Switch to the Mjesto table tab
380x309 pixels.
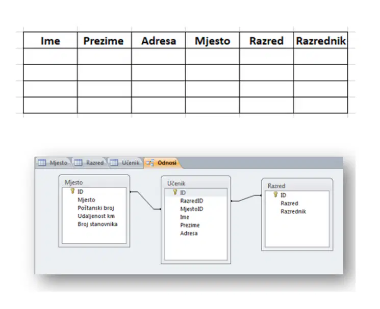(x=53, y=163)
